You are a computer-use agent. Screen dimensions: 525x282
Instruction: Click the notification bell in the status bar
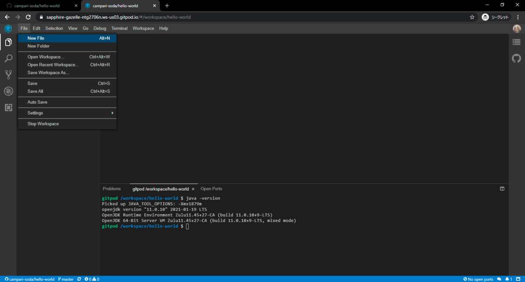pos(507,279)
